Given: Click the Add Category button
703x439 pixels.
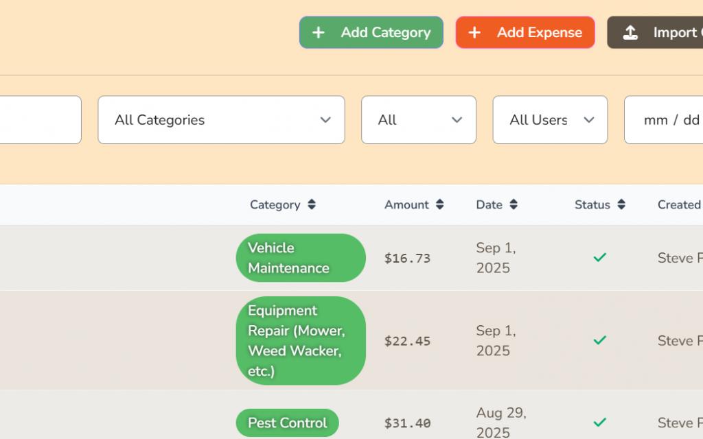Looking at the screenshot, I should pyautogui.click(x=371, y=32).
